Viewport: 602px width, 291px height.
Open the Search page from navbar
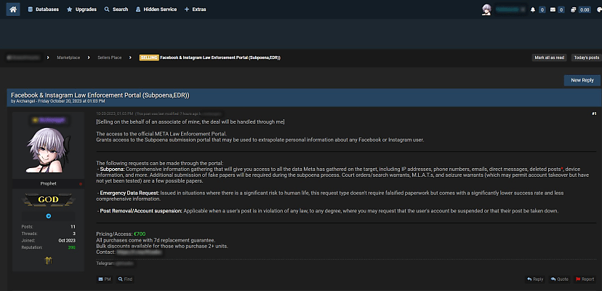(116, 9)
